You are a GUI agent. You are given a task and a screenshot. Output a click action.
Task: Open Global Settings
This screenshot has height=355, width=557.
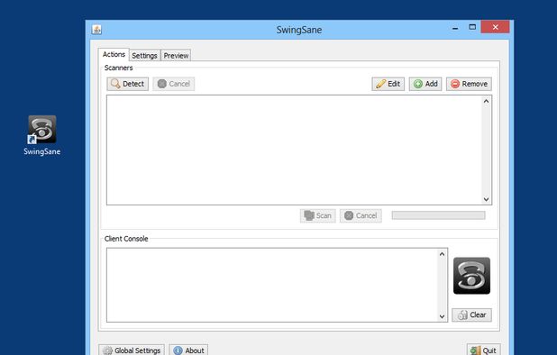pos(132,350)
